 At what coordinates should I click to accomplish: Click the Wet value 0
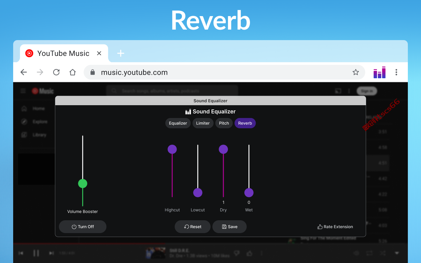coord(249,203)
